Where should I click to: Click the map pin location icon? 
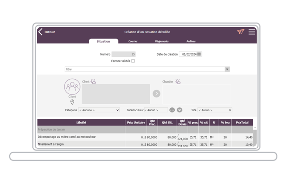point(72,102)
